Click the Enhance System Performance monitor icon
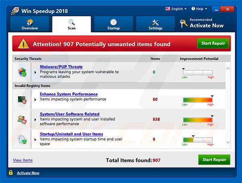The width and height of the screenshot is (242, 183). click(x=22, y=100)
